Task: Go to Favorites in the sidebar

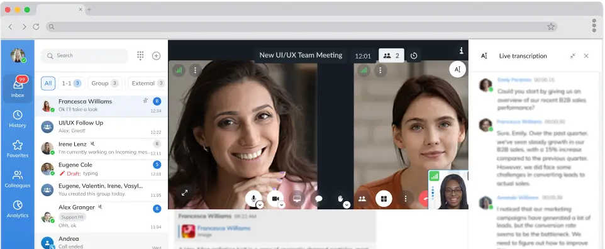Action: pyautogui.click(x=18, y=149)
